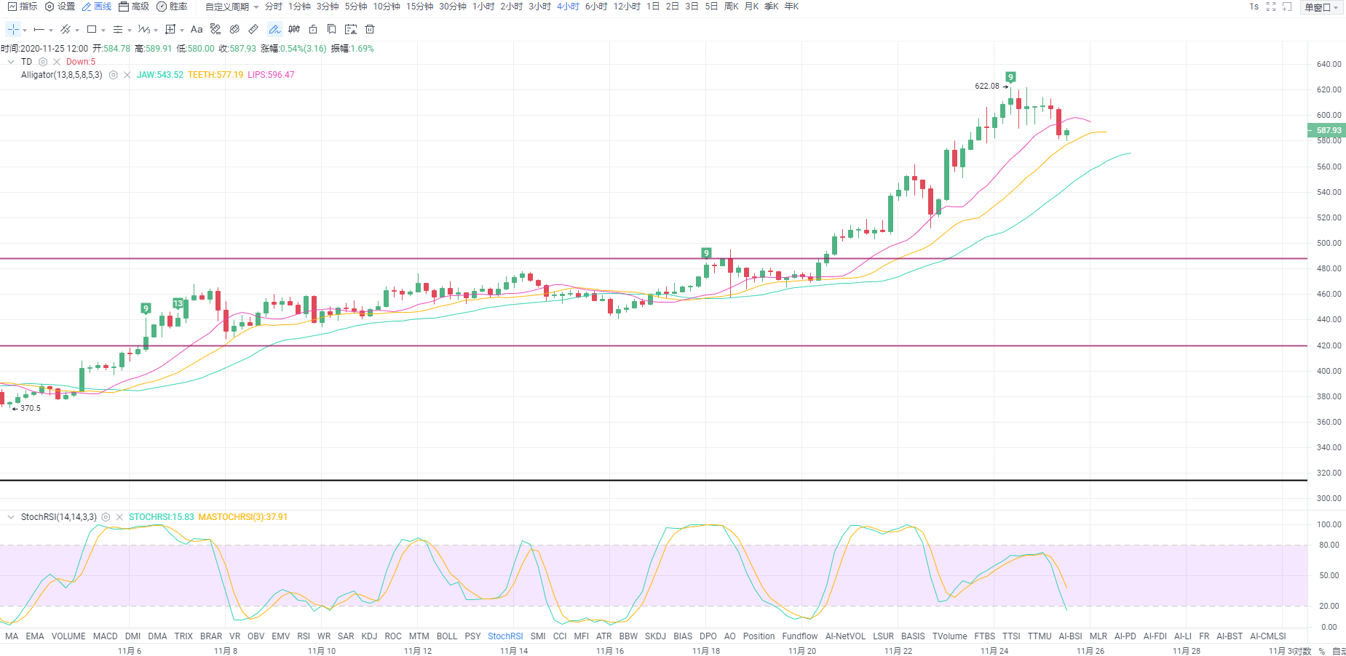
Task: Select the Fundflow indicator tab
Action: [800, 636]
